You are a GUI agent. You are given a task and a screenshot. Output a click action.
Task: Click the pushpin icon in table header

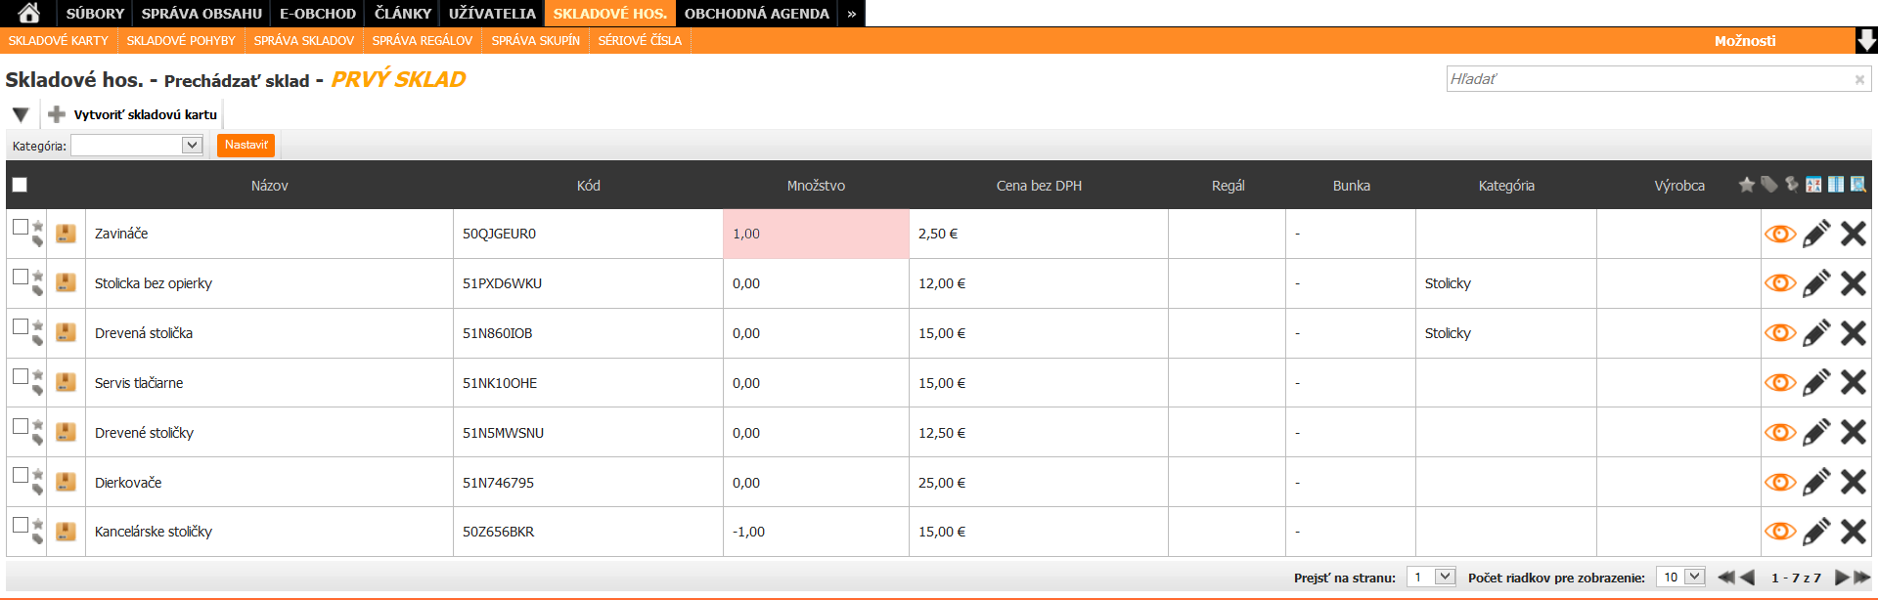[1791, 184]
